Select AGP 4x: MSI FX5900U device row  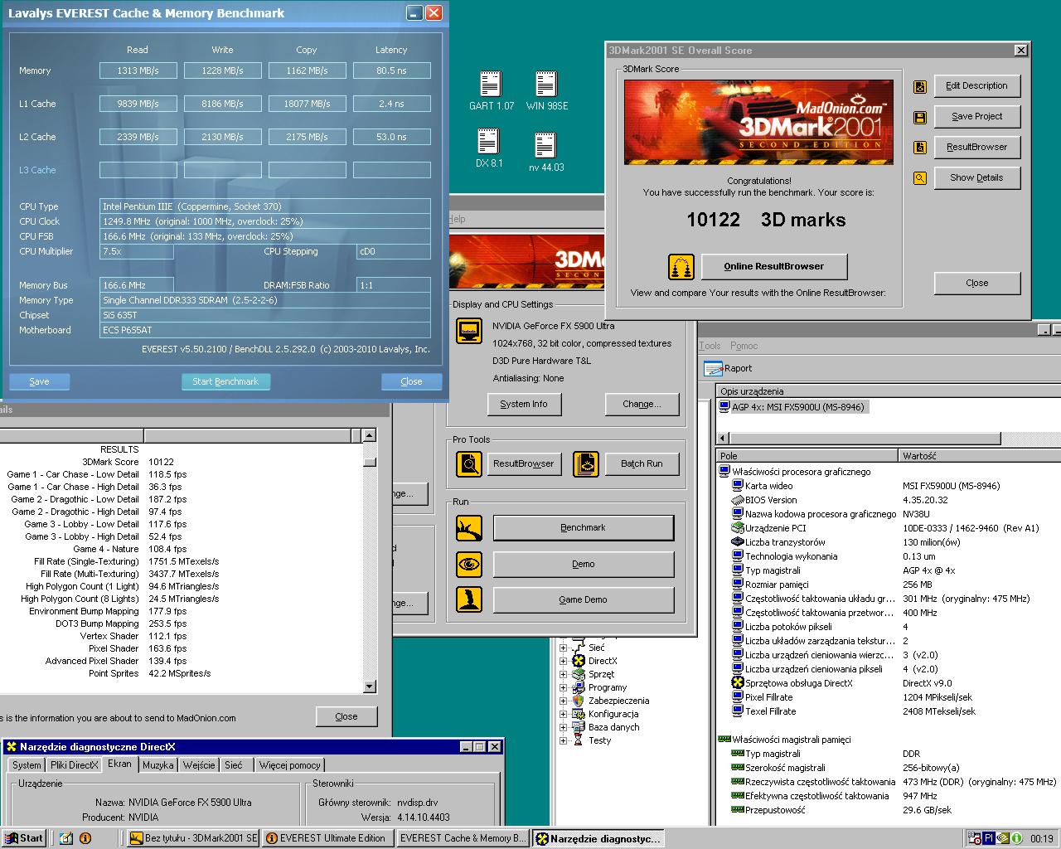792,407
